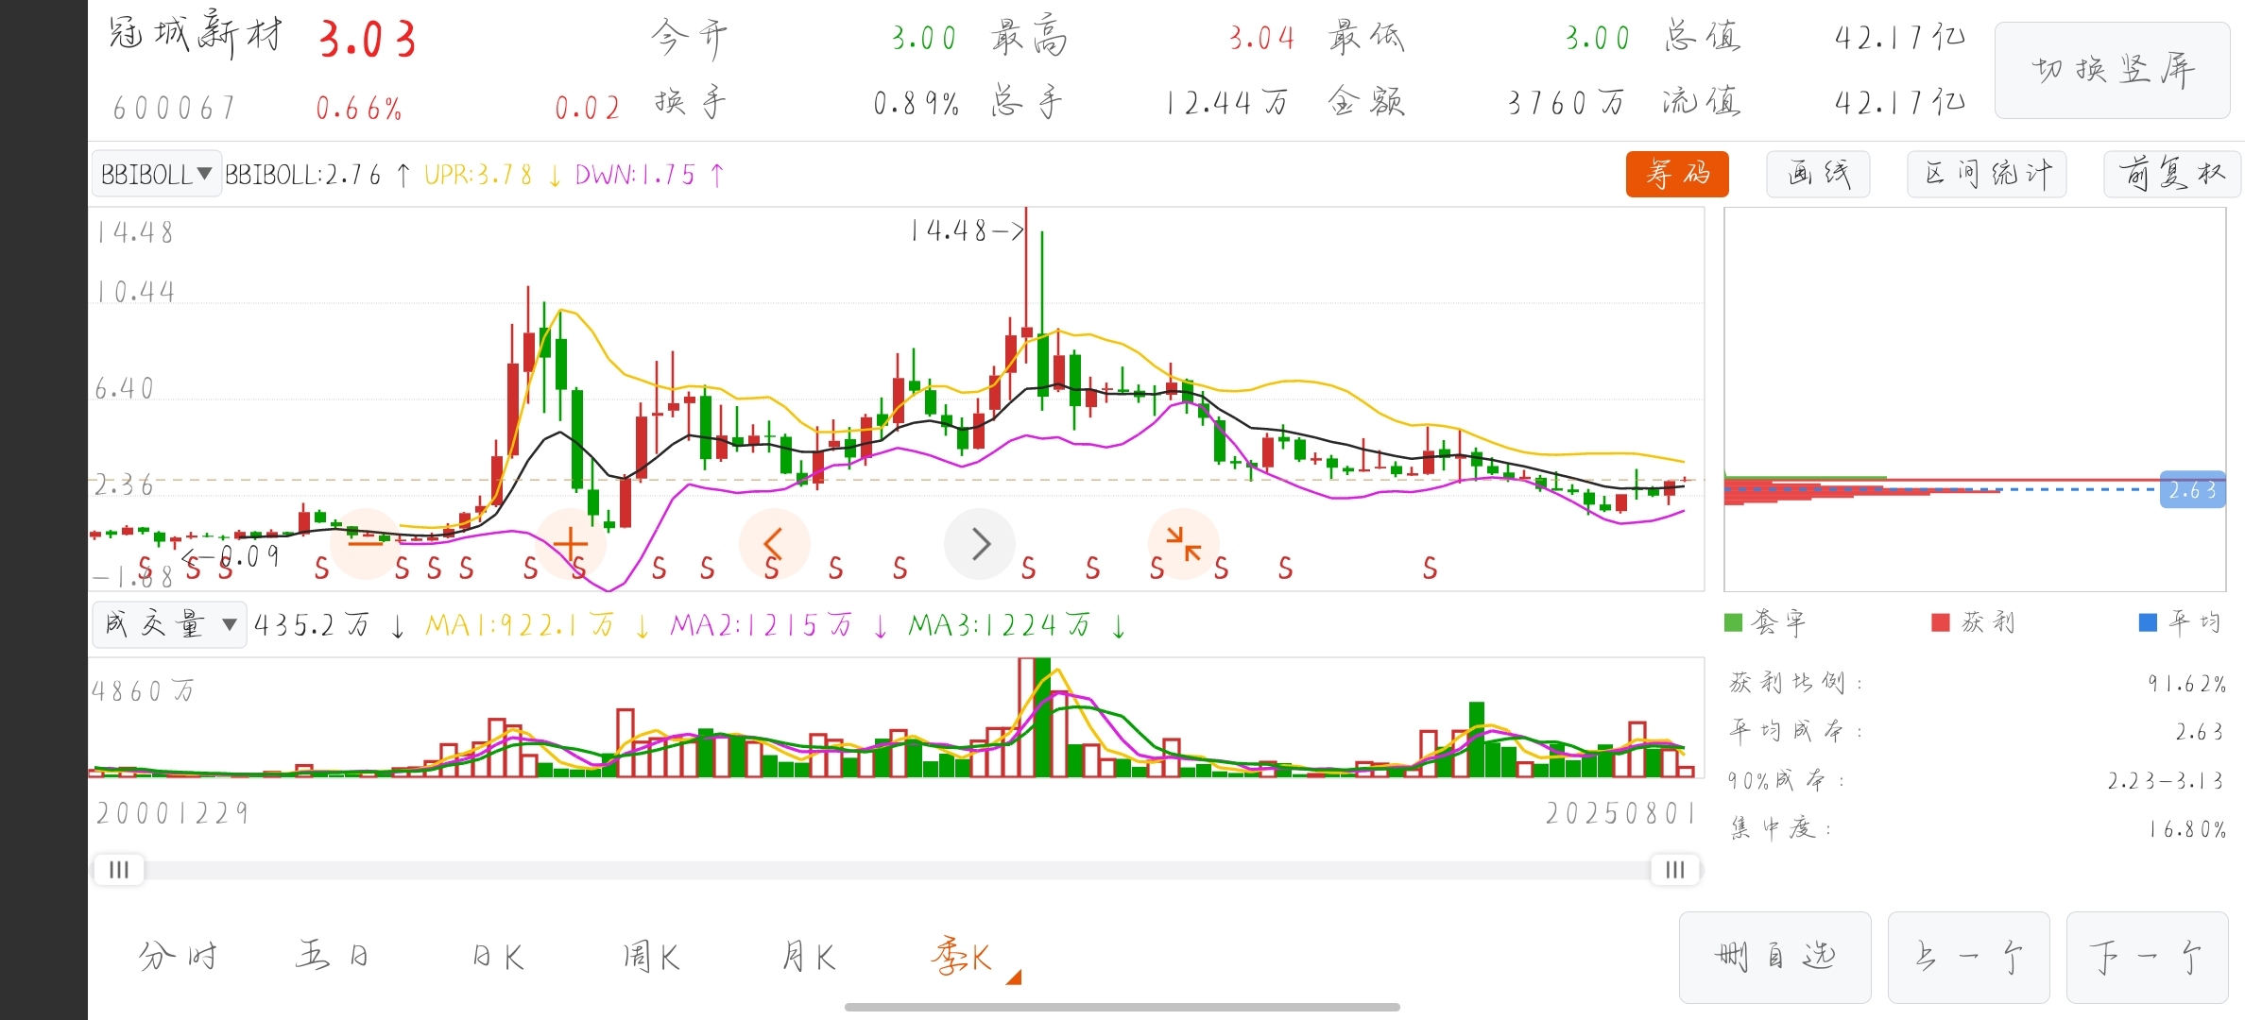Tap the stock code 600067

174,108
